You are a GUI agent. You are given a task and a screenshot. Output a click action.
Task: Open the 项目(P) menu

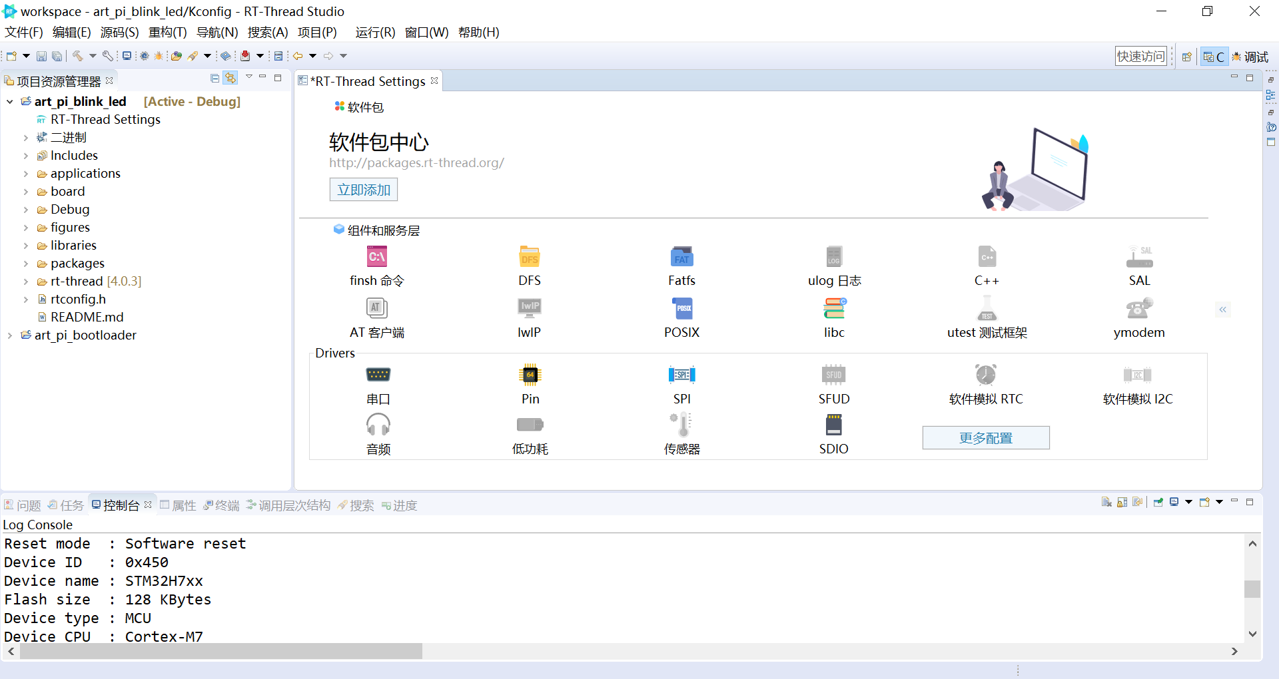[317, 33]
